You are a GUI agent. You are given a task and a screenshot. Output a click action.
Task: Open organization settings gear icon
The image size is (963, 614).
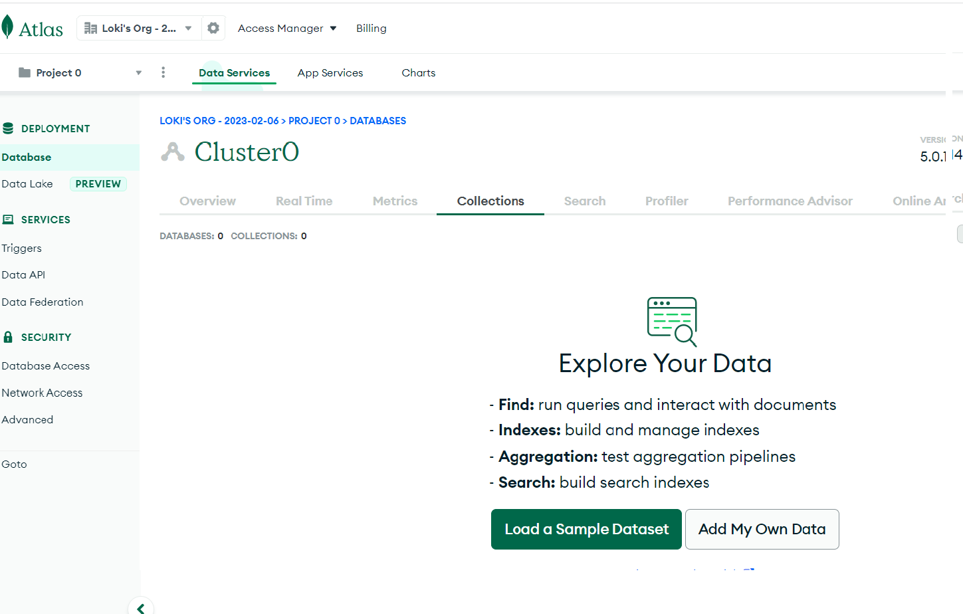click(x=213, y=28)
